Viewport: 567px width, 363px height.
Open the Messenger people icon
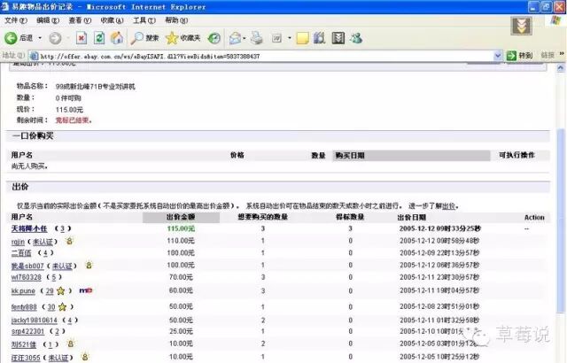(356, 38)
